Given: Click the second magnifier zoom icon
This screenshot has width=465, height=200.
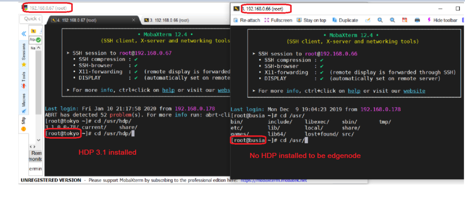Looking at the screenshot, I should click(392, 20).
